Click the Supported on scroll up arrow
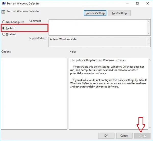 pyautogui.click(x=148, y=39)
